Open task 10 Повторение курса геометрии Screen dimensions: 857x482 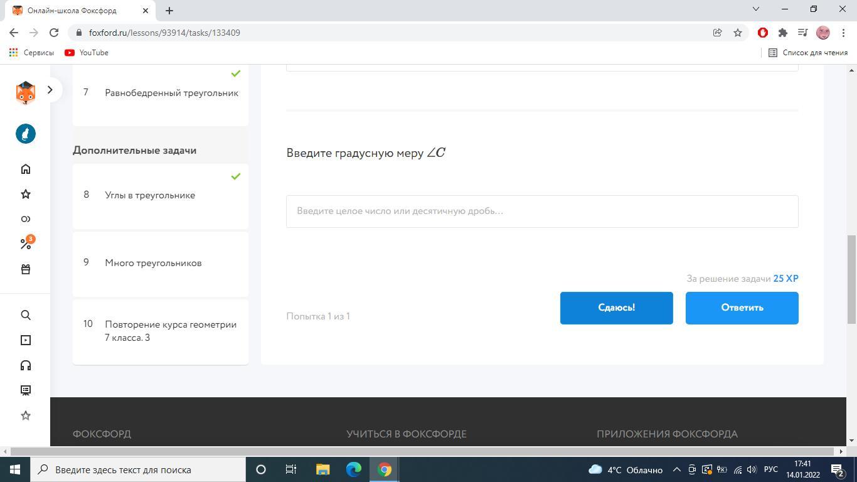[x=161, y=331]
